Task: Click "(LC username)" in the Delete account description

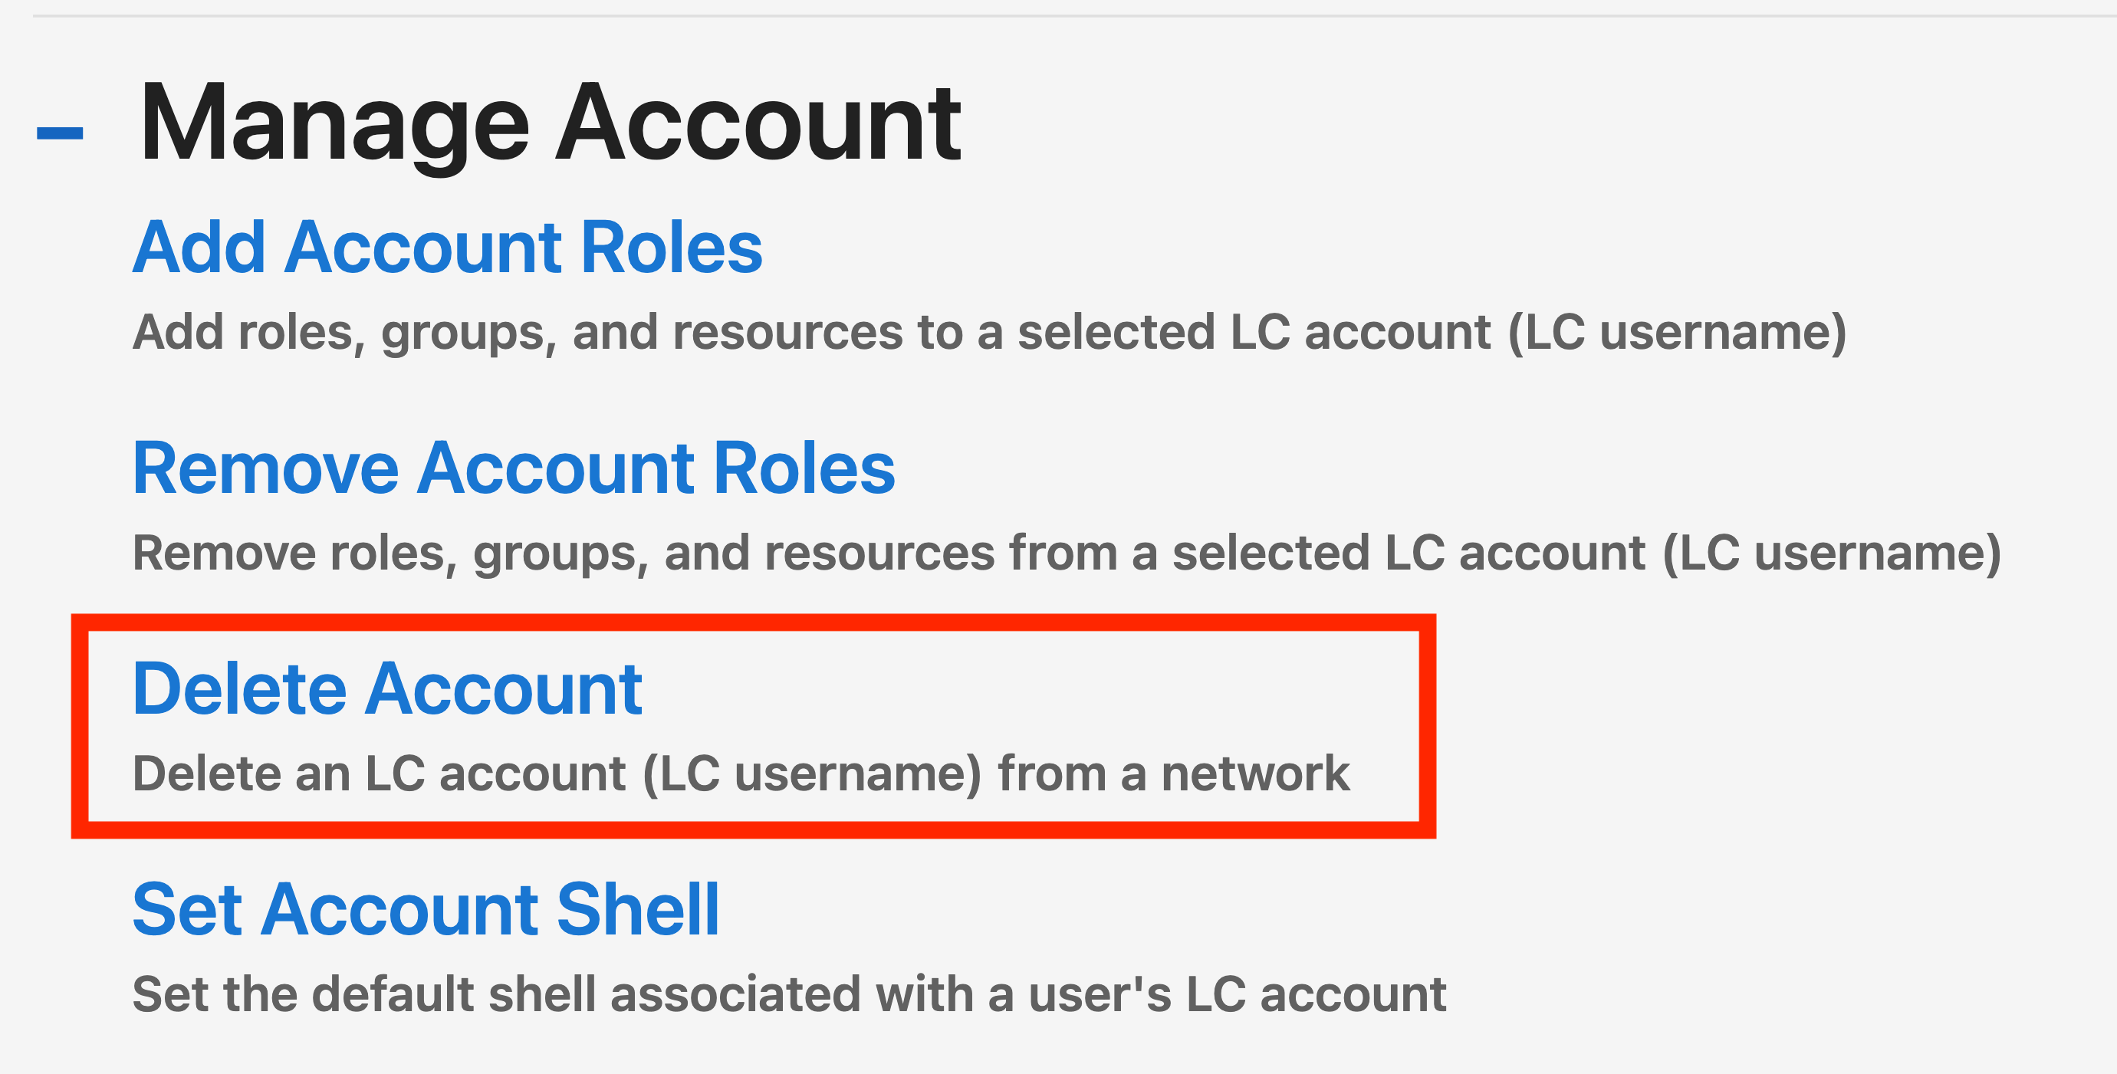Action: tap(811, 774)
